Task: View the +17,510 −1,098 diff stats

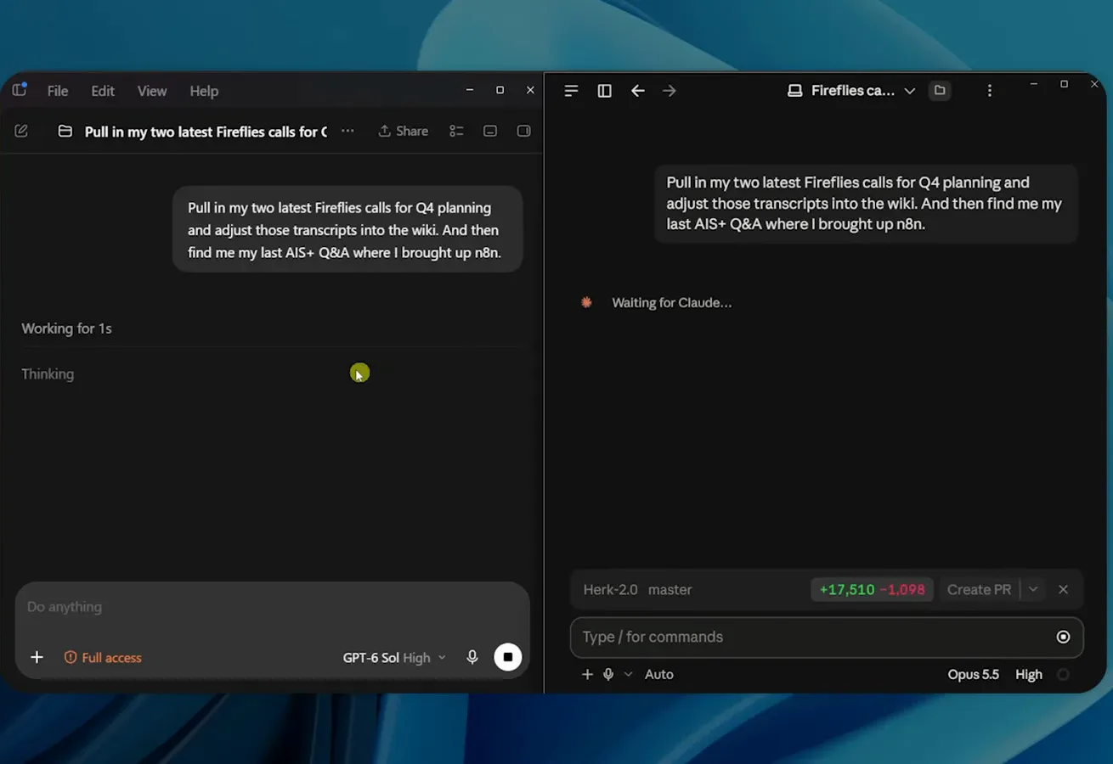Action: coord(872,589)
